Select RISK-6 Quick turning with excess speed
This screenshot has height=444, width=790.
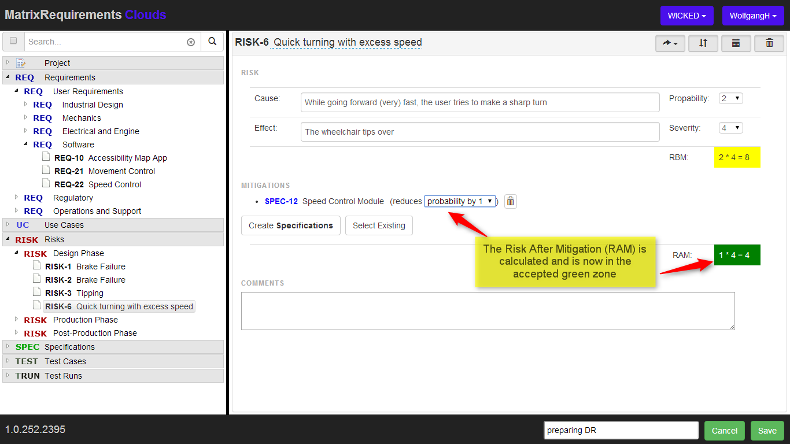click(119, 306)
